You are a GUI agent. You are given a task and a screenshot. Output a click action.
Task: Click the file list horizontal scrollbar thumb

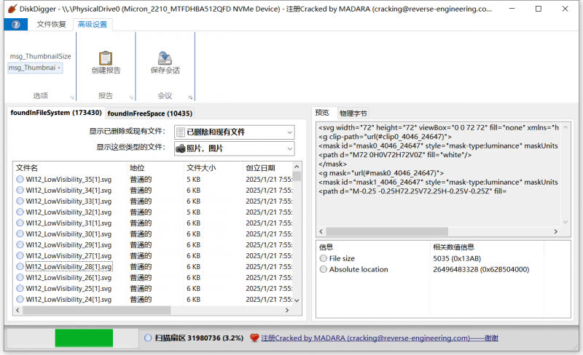coord(97,310)
